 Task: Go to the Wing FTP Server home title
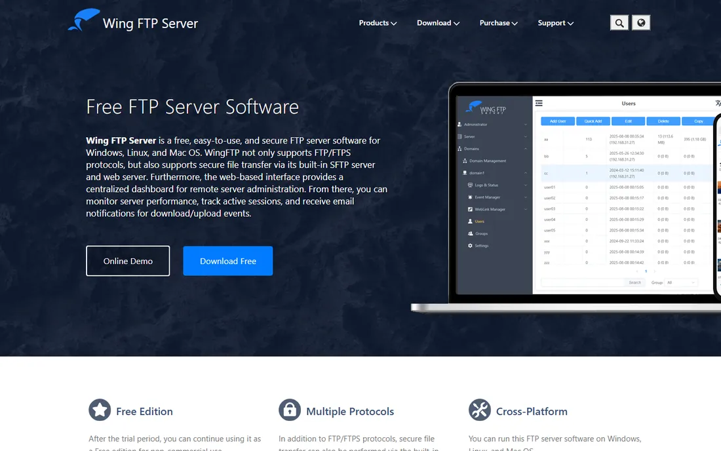coord(150,24)
